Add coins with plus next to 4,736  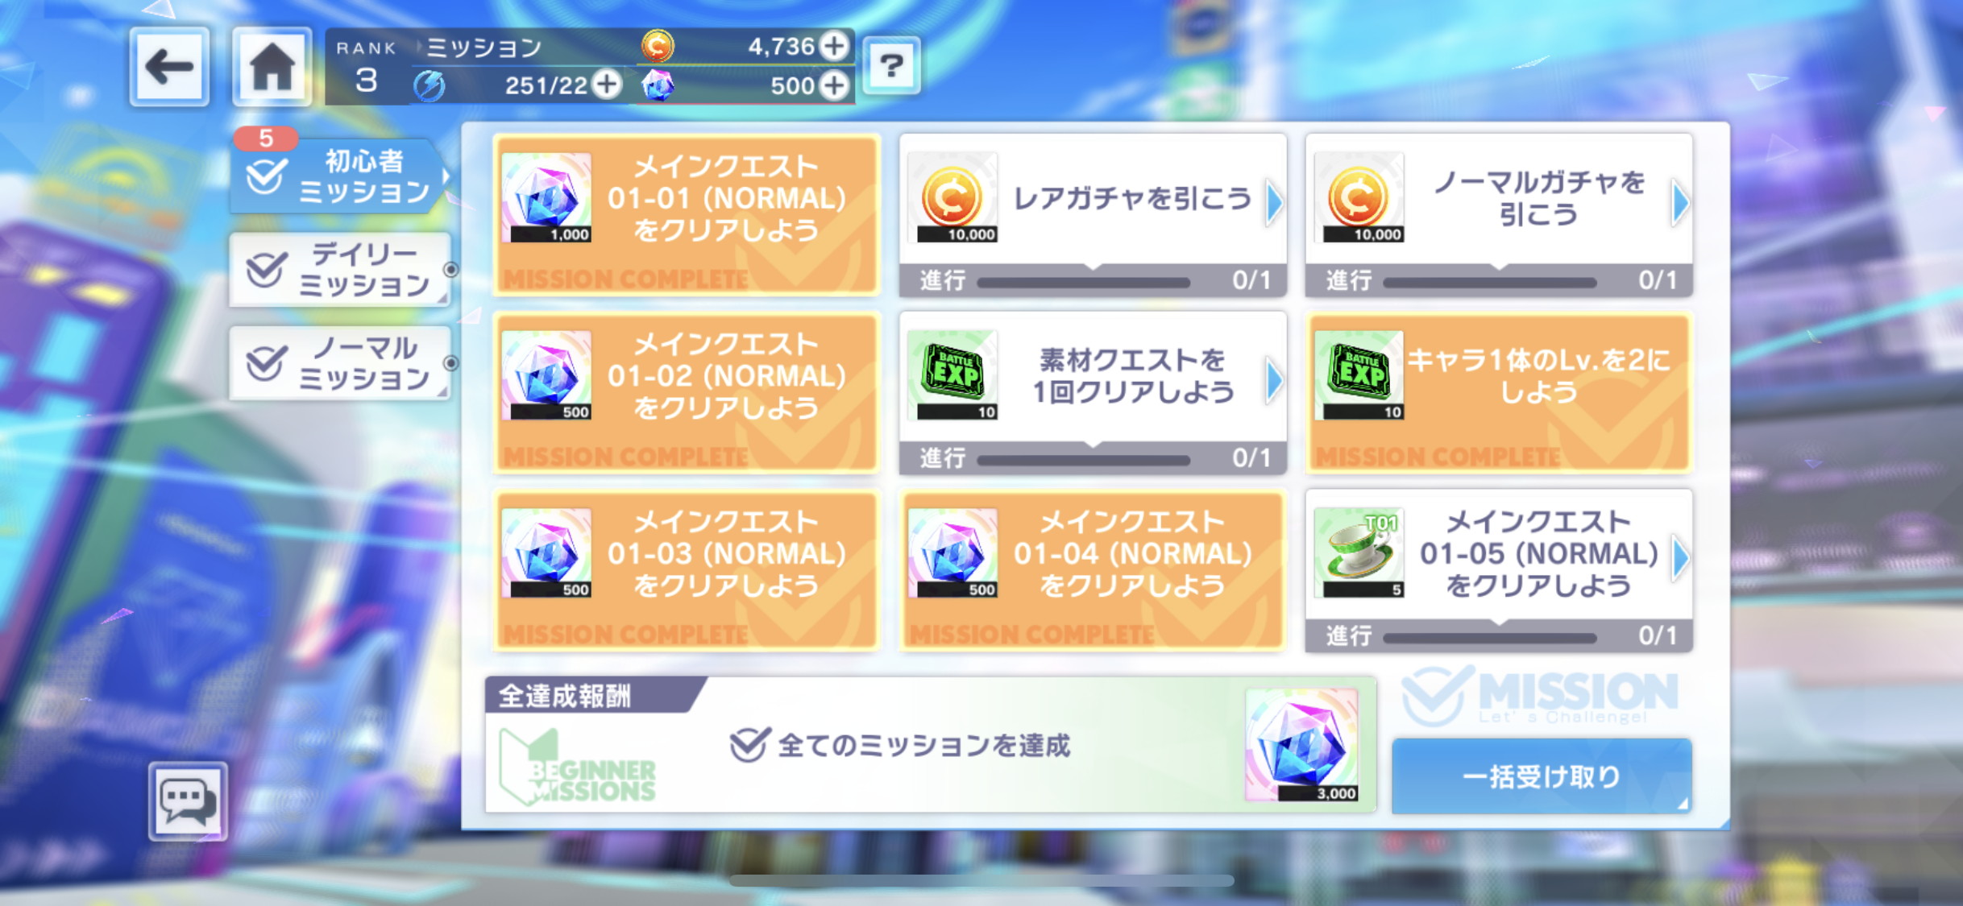(834, 46)
